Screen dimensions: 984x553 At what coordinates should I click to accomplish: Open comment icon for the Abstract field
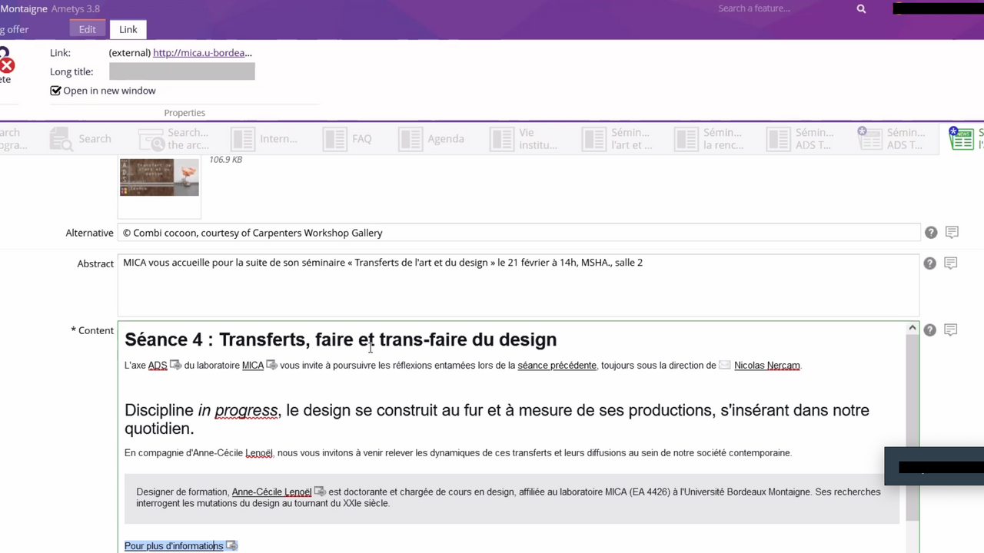[951, 263]
